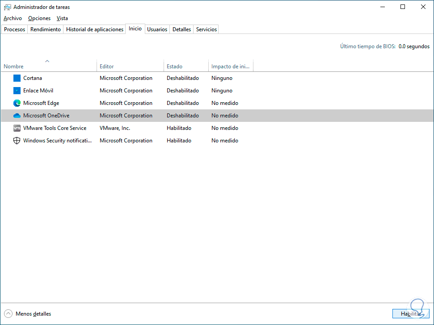
Task: Click the Cortana app icon
Action: coord(17,78)
